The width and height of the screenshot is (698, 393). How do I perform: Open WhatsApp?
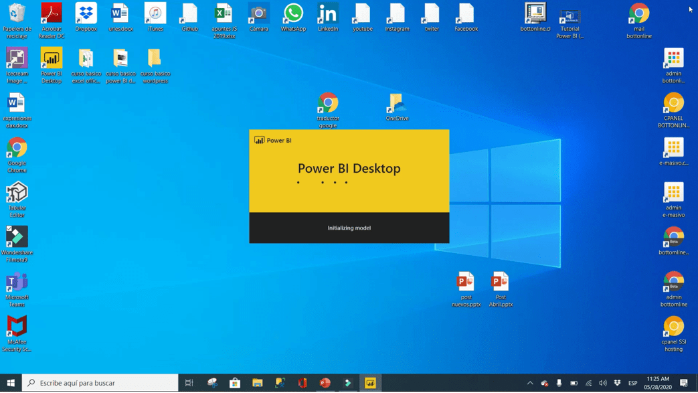(x=293, y=15)
